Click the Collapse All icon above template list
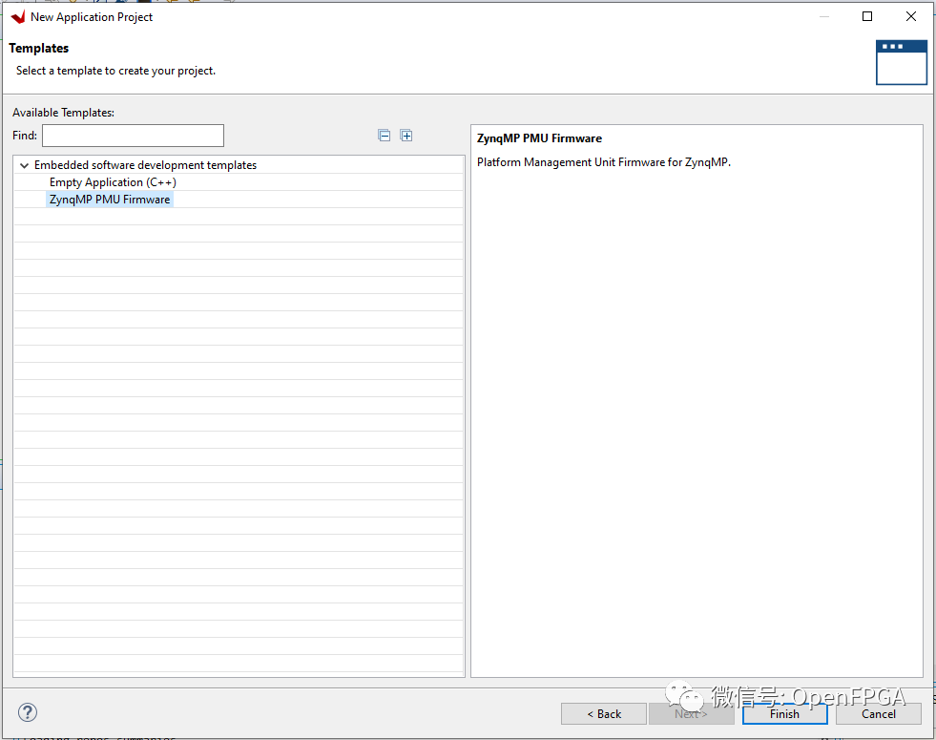 [x=385, y=136]
